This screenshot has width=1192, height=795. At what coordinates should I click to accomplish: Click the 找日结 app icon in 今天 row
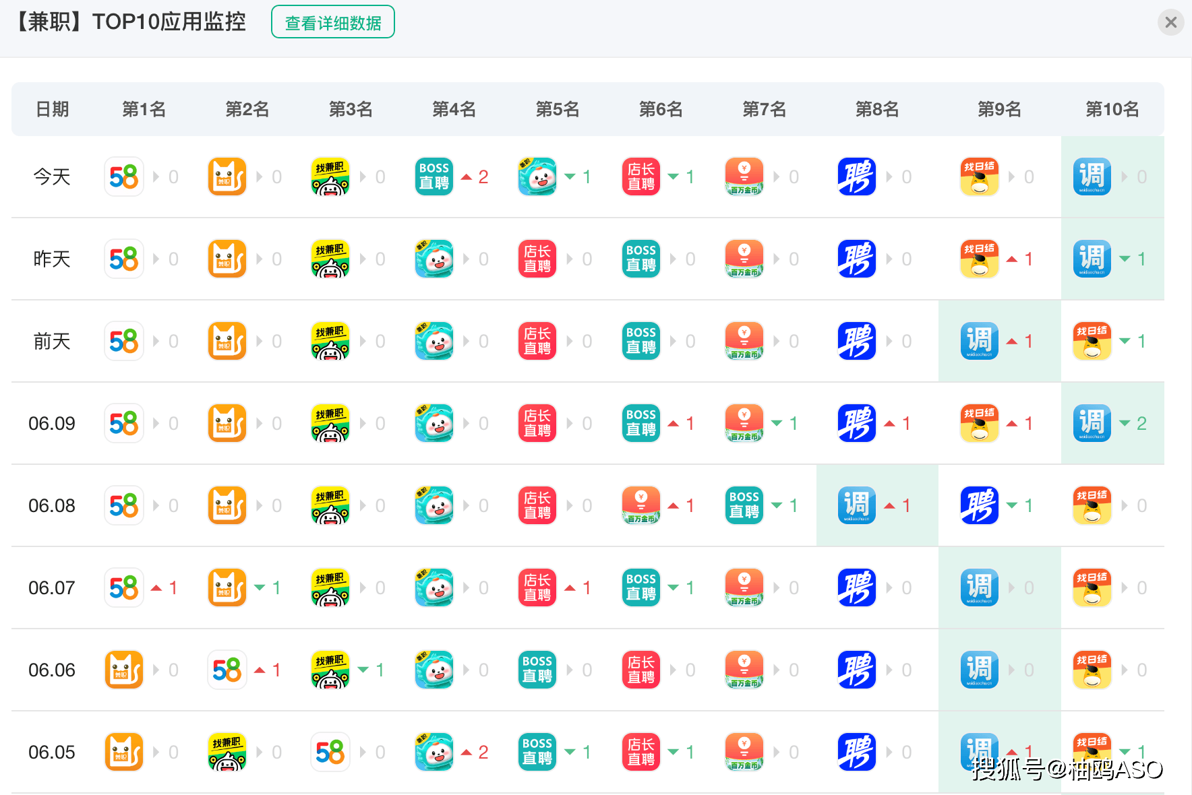980,177
